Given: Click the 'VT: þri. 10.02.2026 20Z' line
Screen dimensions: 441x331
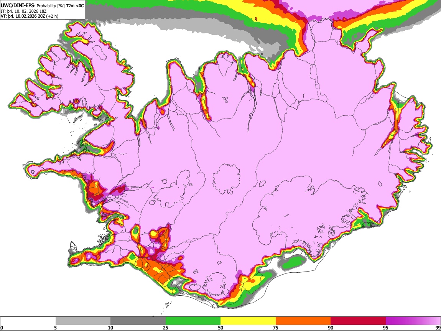Looking at the screenshot, I should (x=23, y=16).
